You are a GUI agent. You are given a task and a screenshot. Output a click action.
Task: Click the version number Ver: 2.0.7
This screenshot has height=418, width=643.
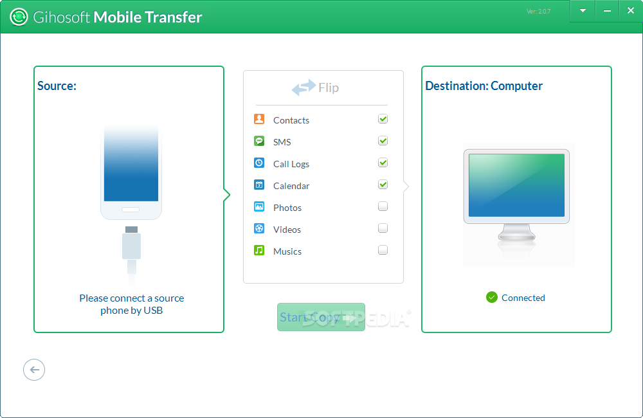538,12
